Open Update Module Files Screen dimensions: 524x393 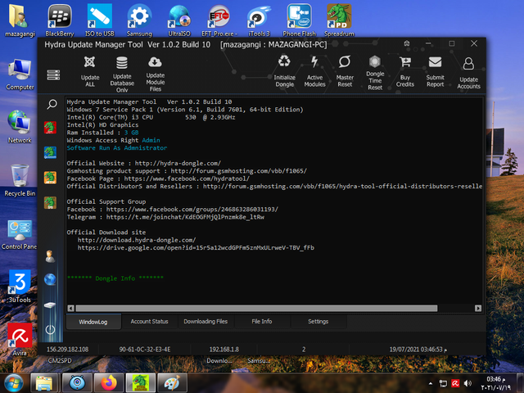(155, 74)
